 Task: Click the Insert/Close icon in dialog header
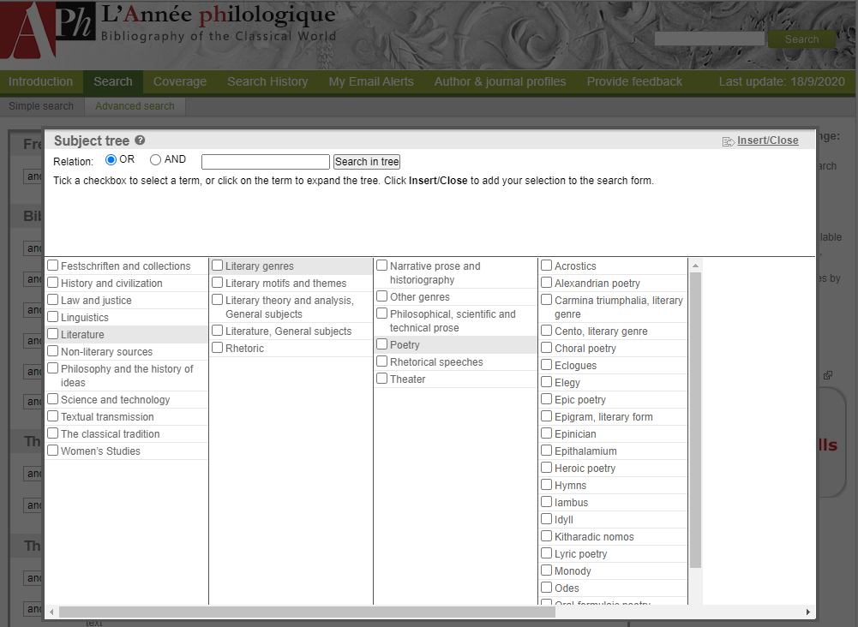[x=729, y=141]
